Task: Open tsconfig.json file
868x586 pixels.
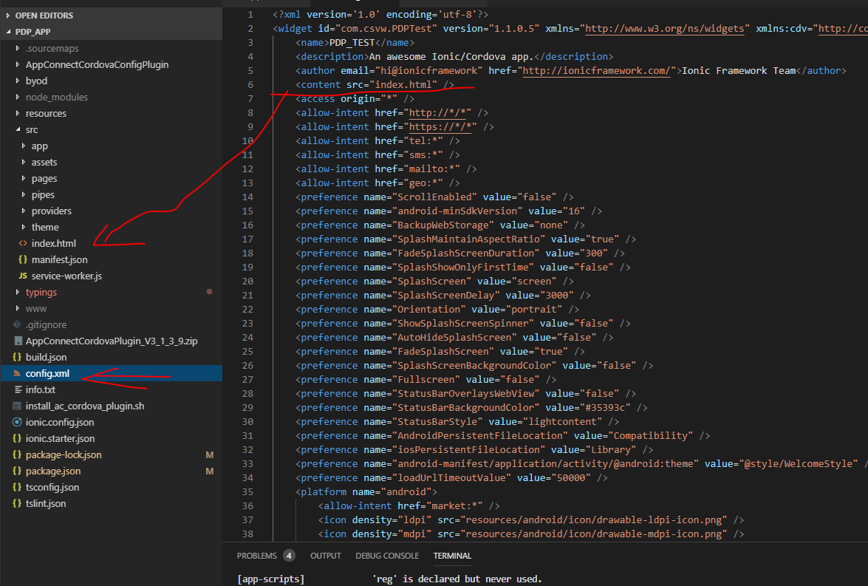Action: 52,488
